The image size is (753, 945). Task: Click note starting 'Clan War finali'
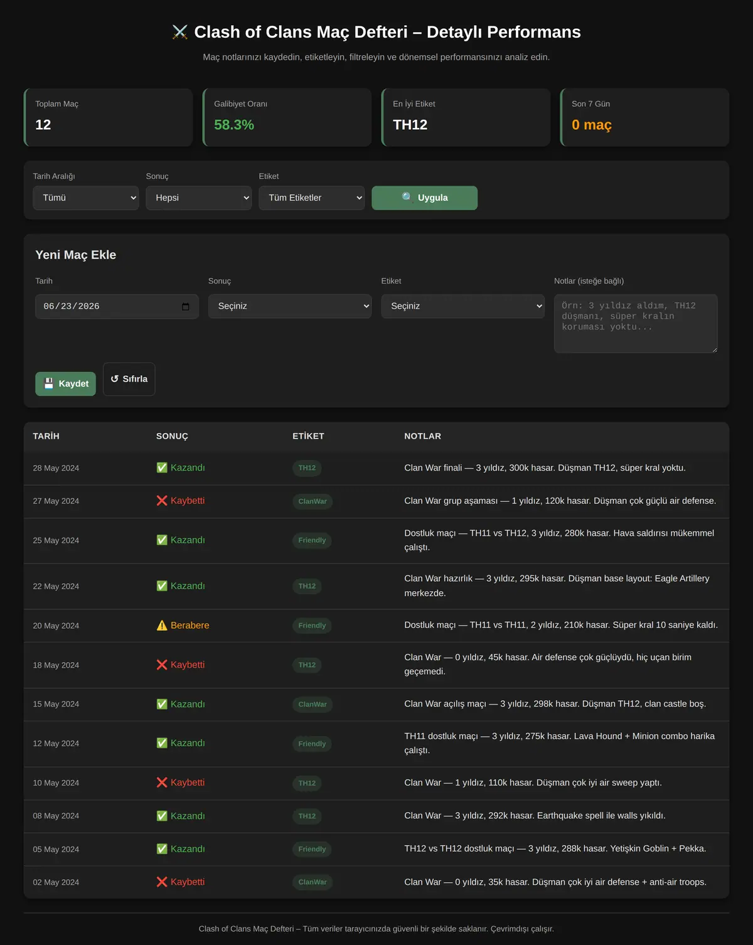[x=545, y=467]
